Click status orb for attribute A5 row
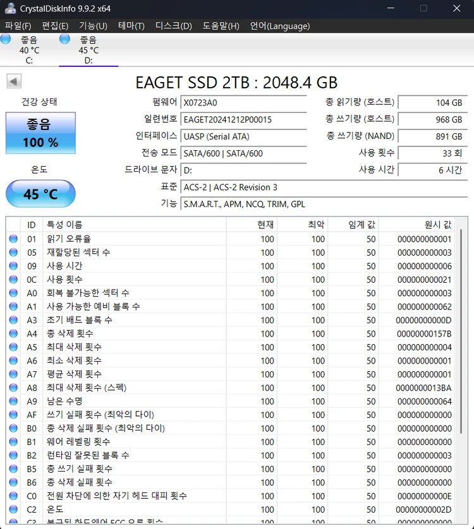474x529 pixels. pyautogui.click(x=13, y=347)
